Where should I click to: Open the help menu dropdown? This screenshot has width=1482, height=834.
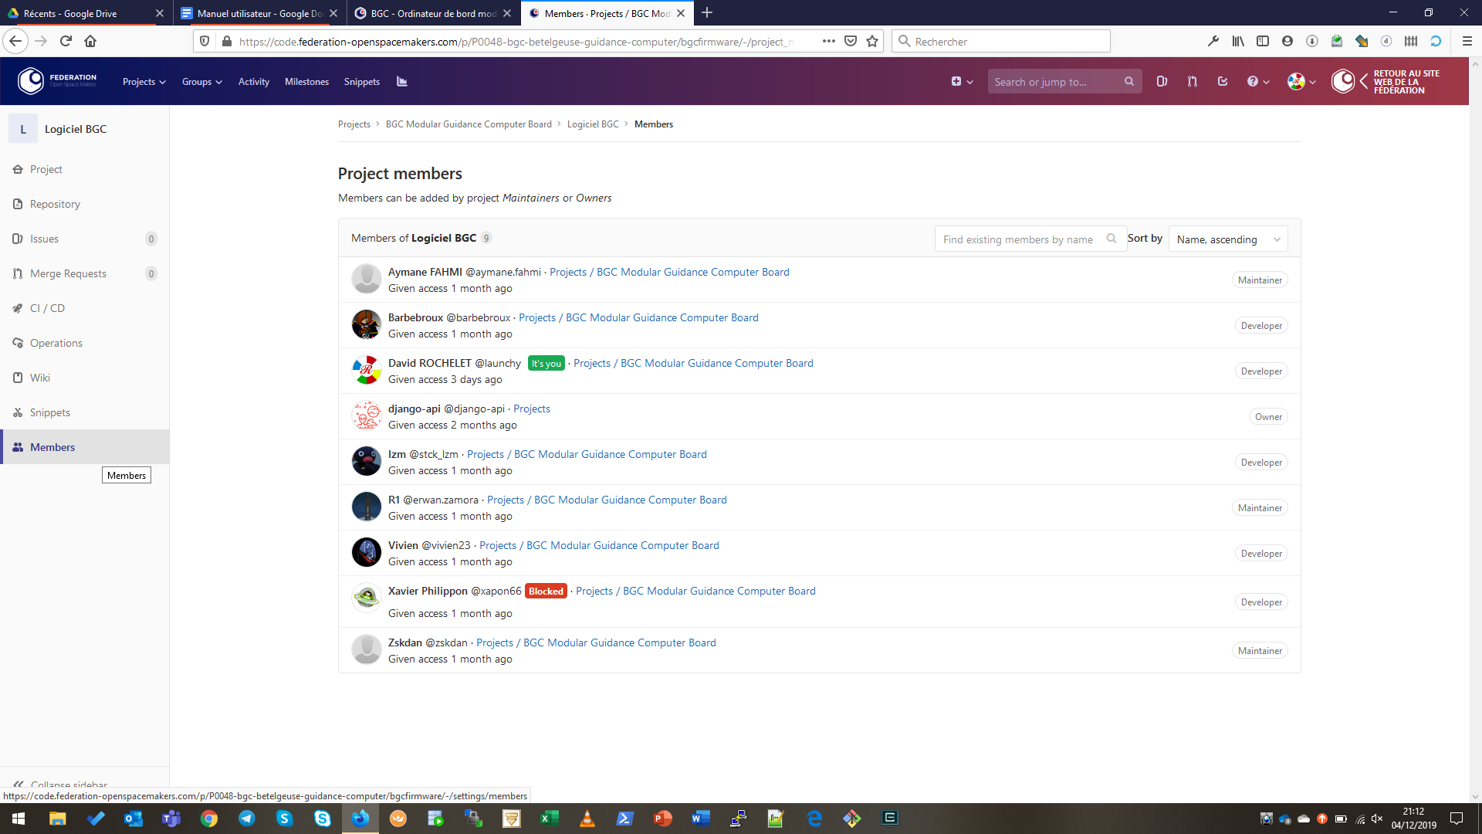1257,82
